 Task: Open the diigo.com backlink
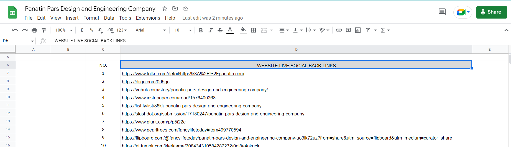pos(145,82)
